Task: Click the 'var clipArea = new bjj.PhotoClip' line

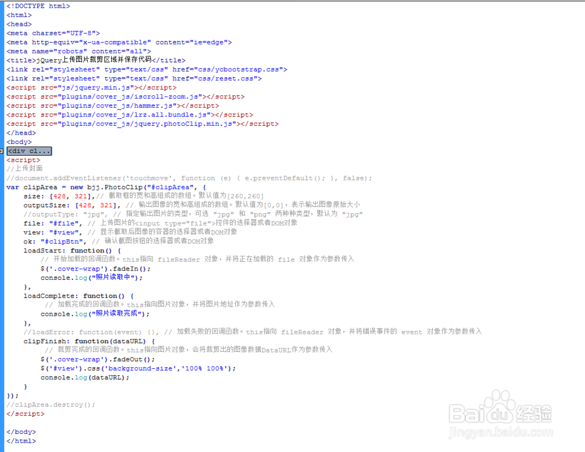Action: (106, 187)
